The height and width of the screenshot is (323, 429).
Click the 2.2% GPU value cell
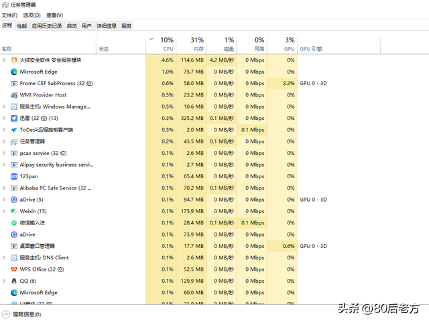(x=282, y=83)
